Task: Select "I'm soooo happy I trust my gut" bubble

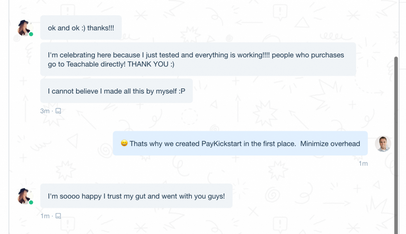Action: [x=136, y=196]
